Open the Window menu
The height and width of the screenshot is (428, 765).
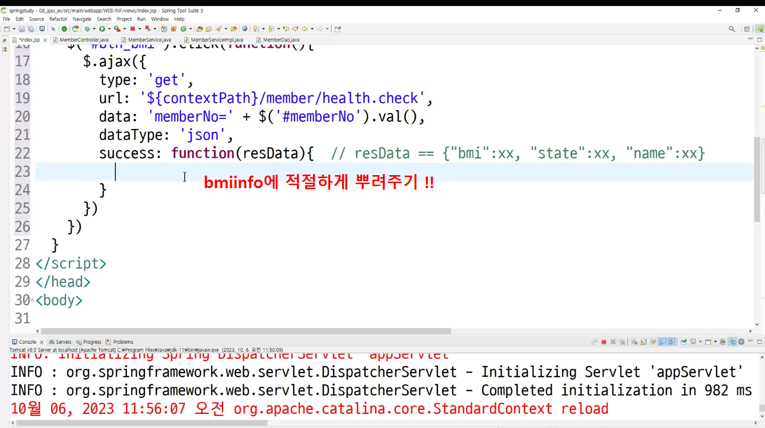pyautogui.click(x=160, y=19)
